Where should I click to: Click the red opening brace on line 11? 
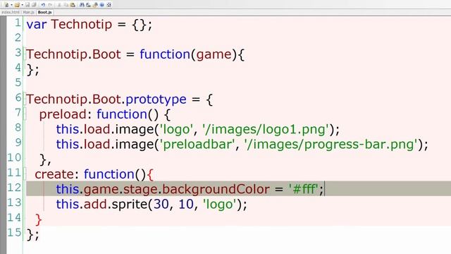coord(150,175)
